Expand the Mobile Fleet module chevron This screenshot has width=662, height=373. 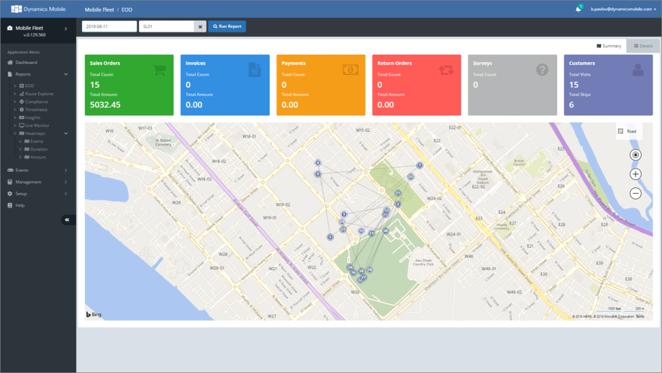[66, 28]
